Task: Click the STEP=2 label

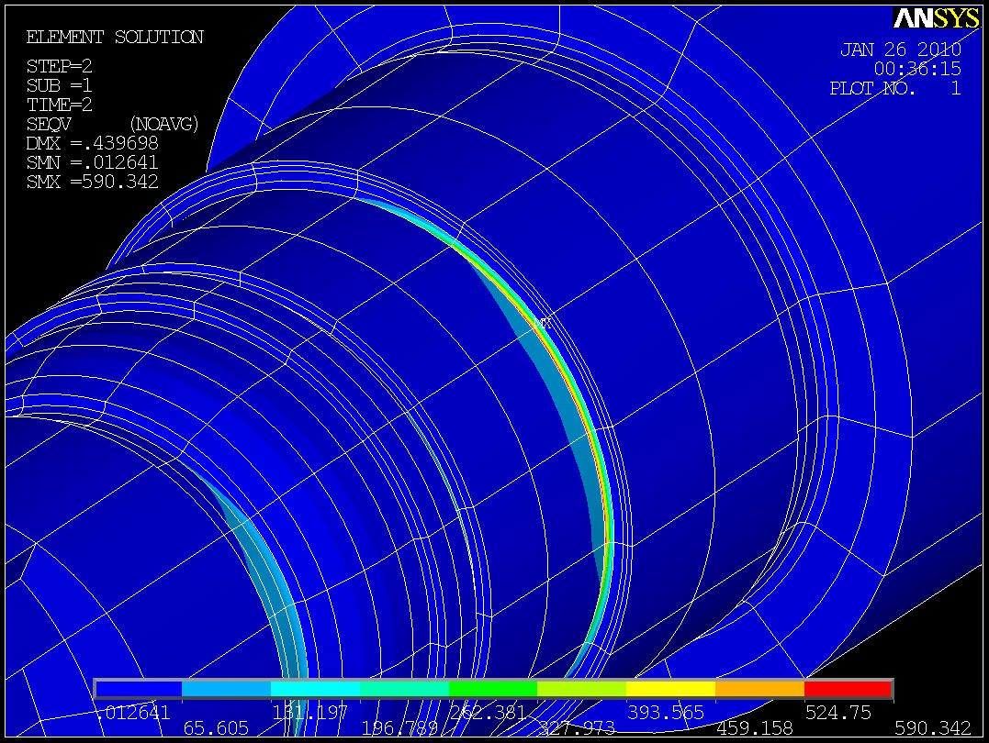Action: click(60, 66)
